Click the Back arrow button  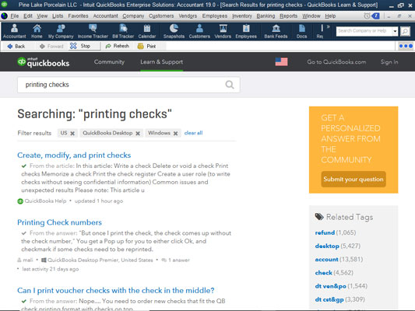click(16, 46)
